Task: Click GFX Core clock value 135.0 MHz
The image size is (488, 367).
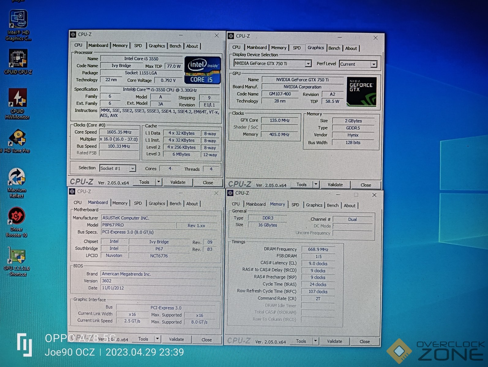Action: click(280, 120)
